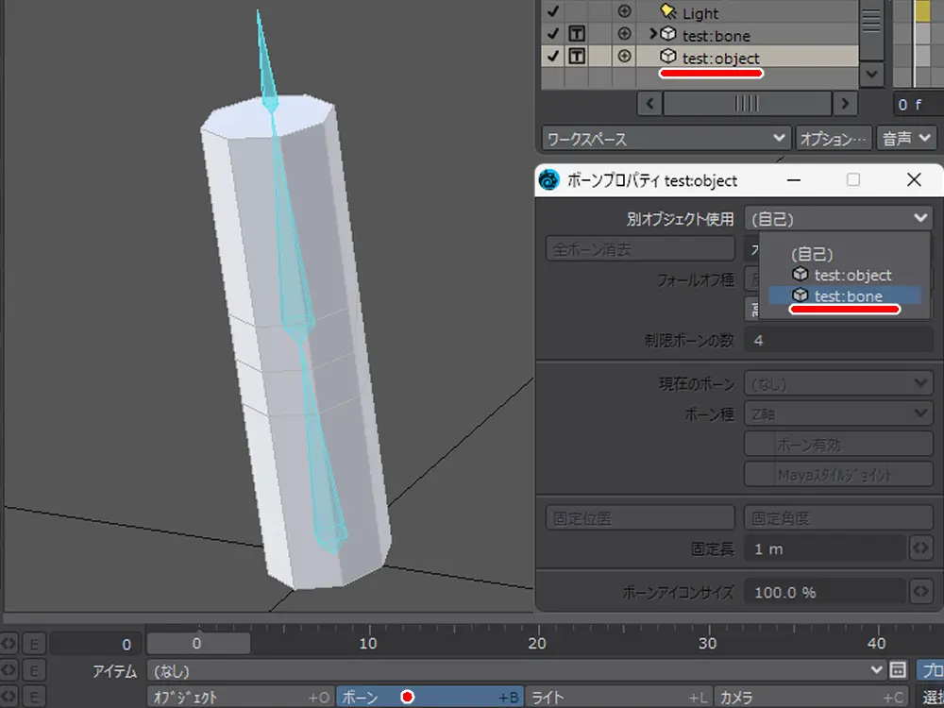Select test:bone in the dropdown list
The width and height of the screenshot is (944, 708).
(847, 296)
